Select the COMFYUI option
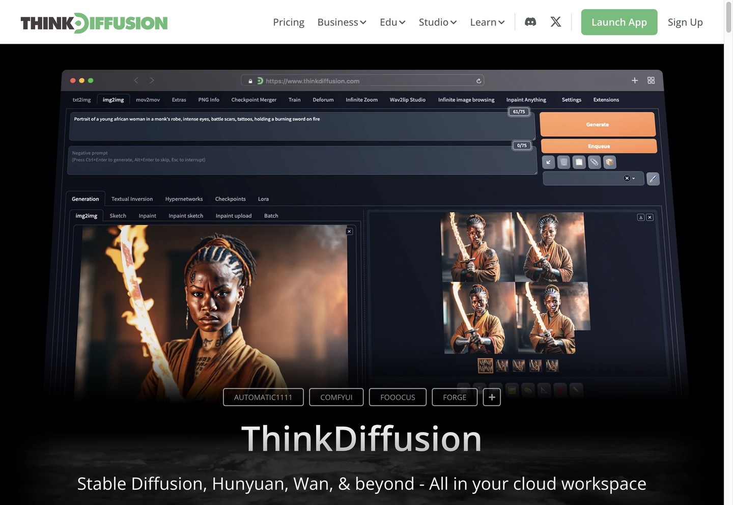This screenshot has height=505, width=733. coord(336,397)
